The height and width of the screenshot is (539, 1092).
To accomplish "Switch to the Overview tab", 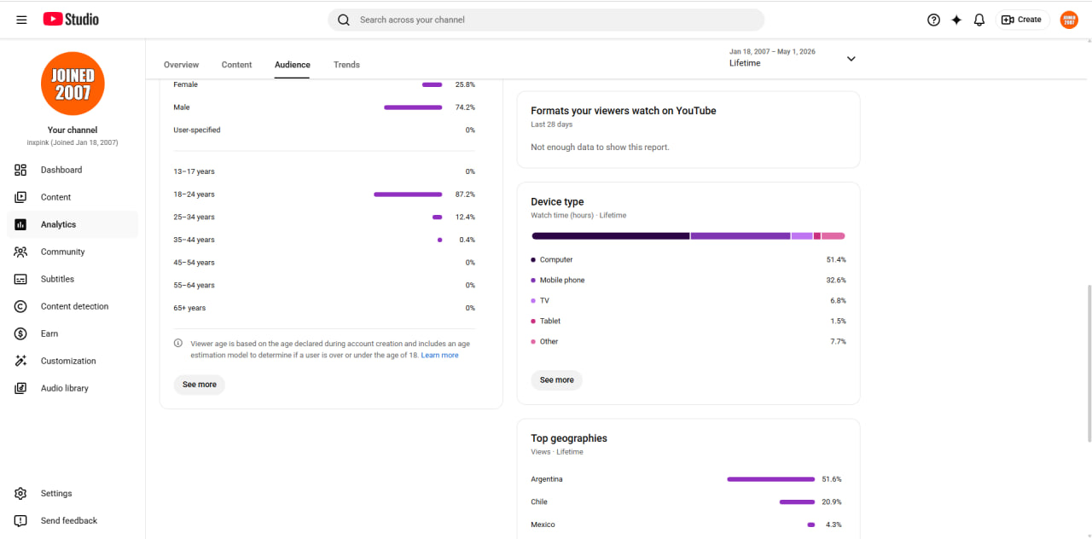I will click(x=181, y=65).
